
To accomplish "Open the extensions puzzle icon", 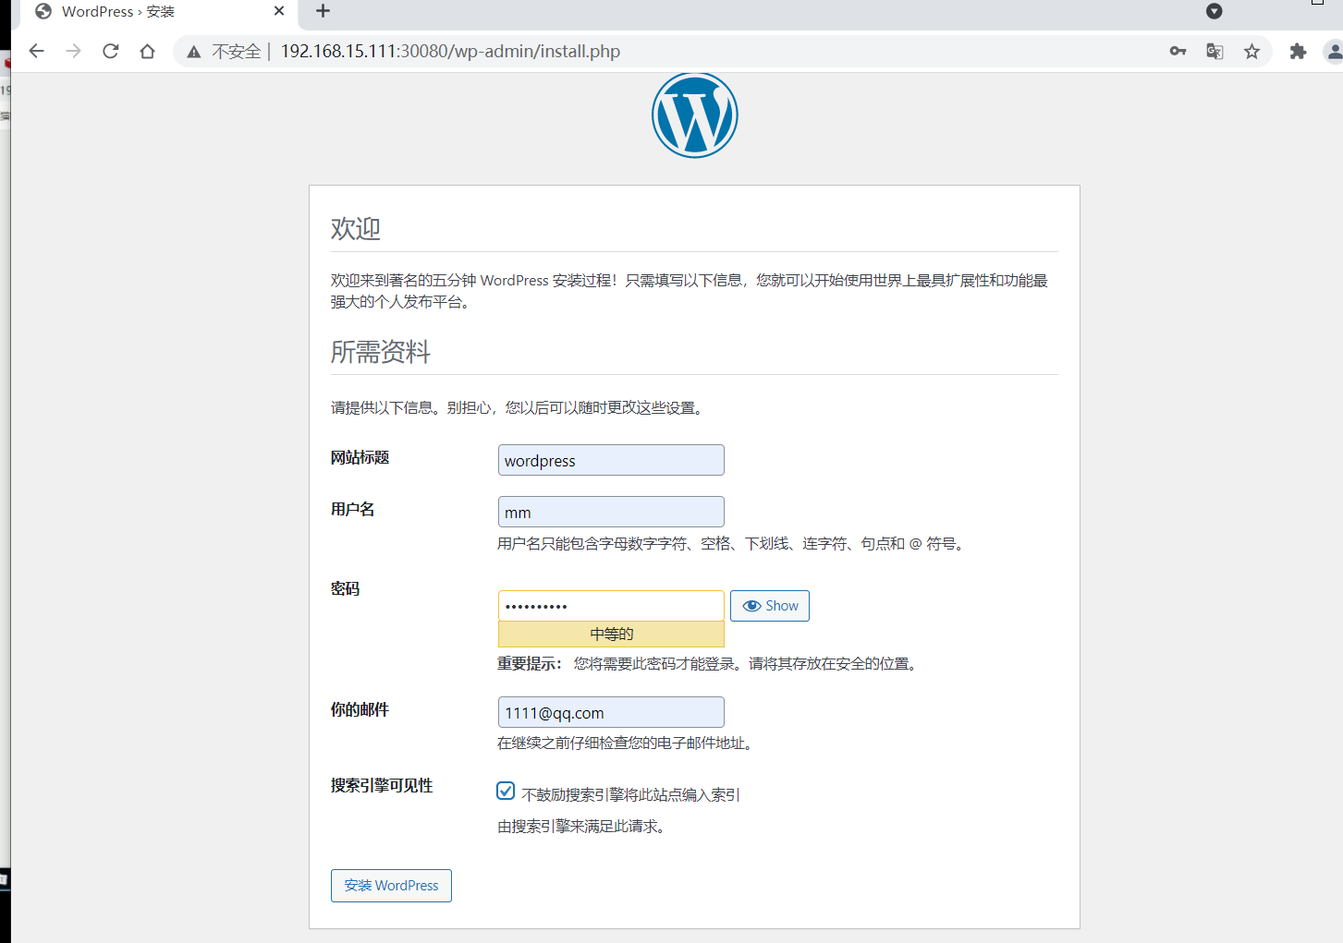I will (x=1298, y=51).
